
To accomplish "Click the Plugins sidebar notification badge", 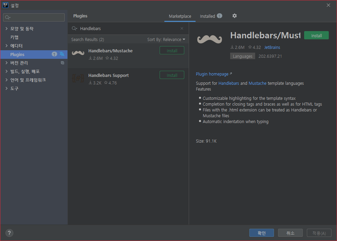I will pos(54,54).
